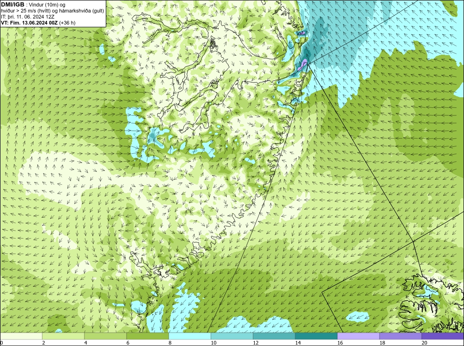Screen dimensions: 464x346
Task: Click the legend scale number '18'
Action: pyautogui.click(x=382, y=343)
